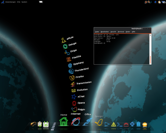The height and width of the screenshot is (133, 166).
Task: Open the weather applet showing temperature
Action: 145,125
